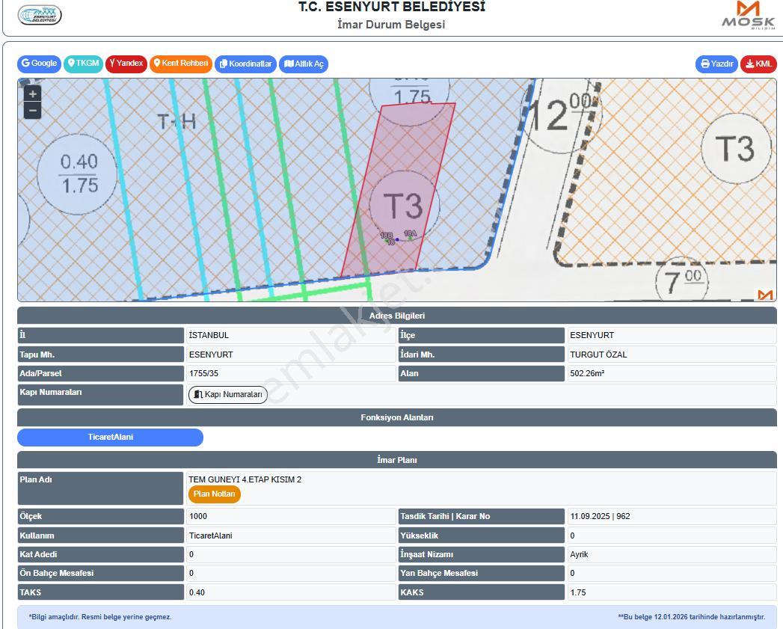Zoom out on the map with minus
The width and height of the screenshot is (783, 629).
pyautogui.click(x=32, y=111)
